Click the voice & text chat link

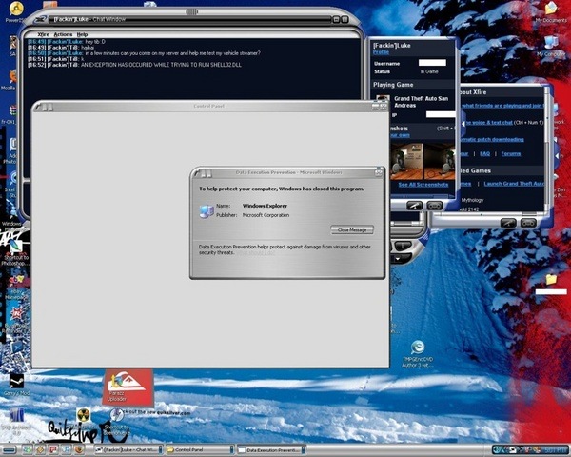489,123
